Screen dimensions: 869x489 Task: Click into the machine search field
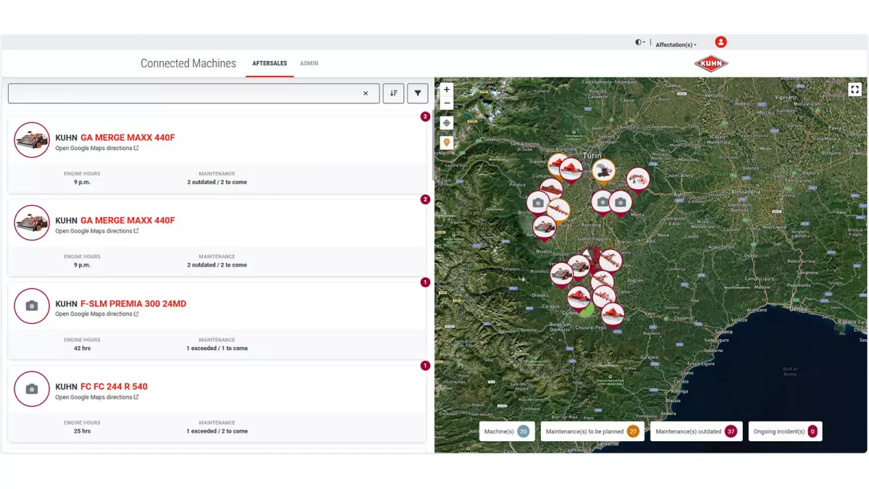pos(185,93)
